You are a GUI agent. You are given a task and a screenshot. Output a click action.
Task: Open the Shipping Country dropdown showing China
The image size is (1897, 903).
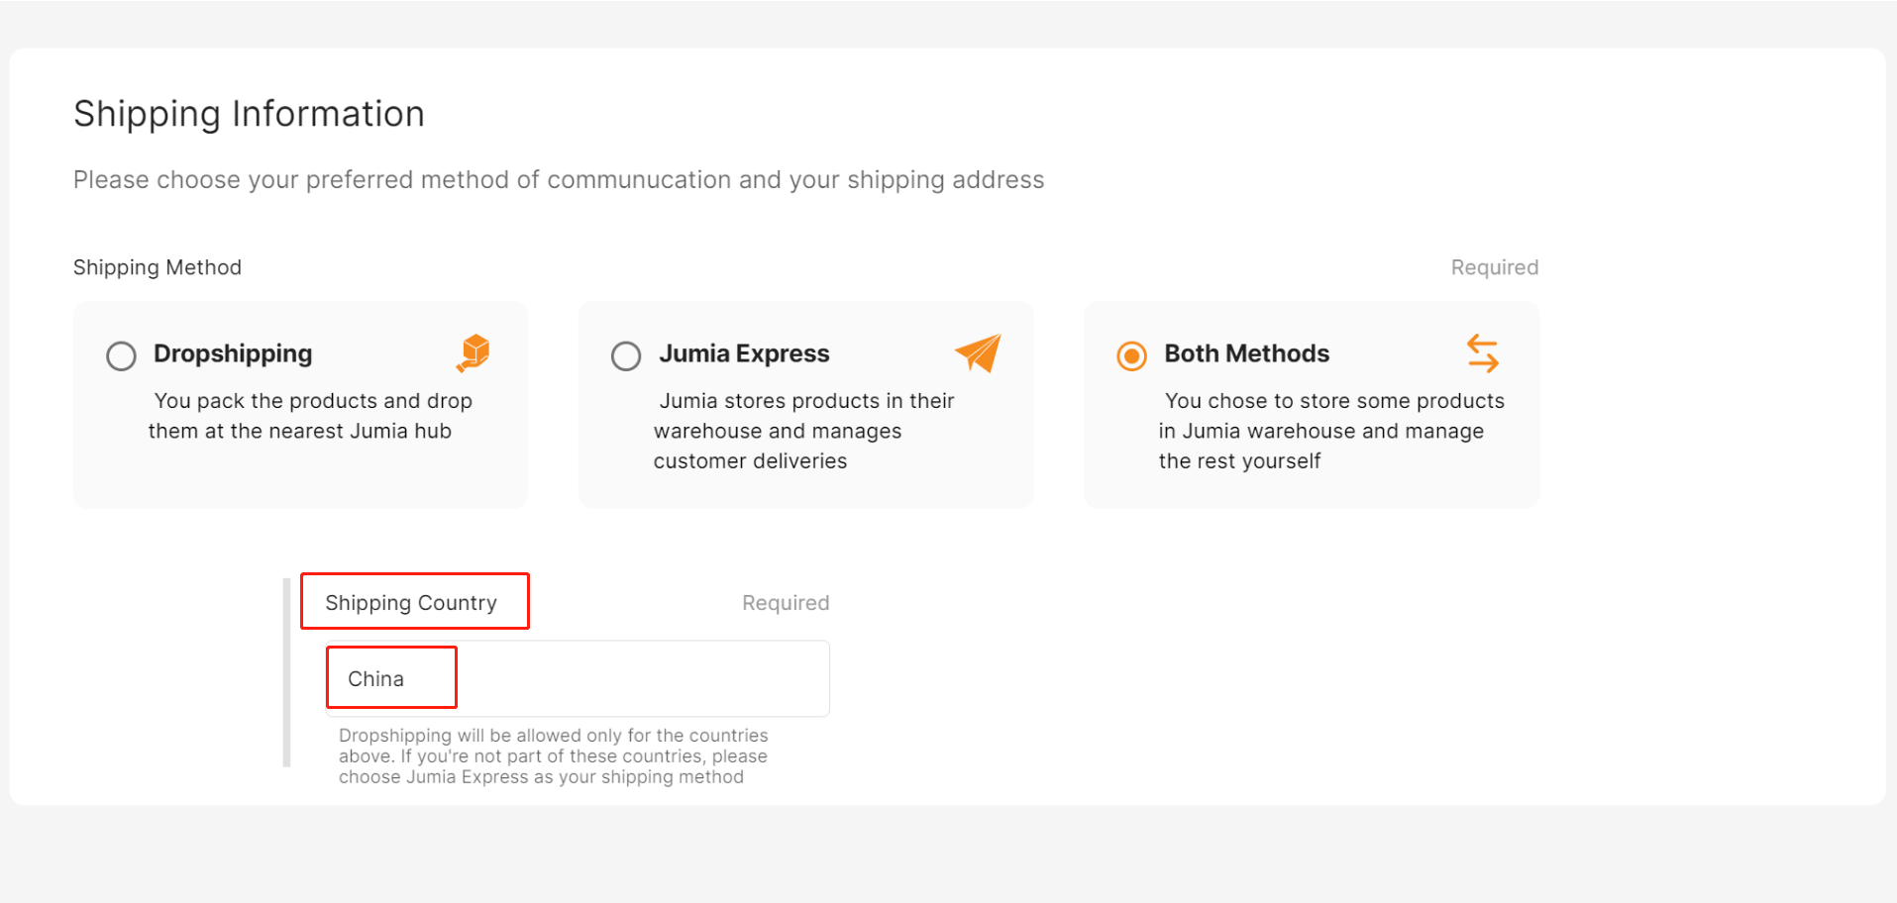578,678
